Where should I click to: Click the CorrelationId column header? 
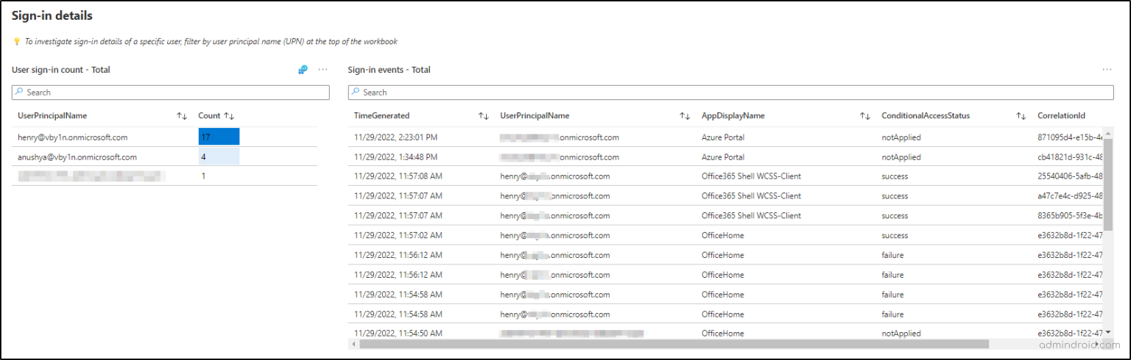click(x=1061, y=116)
